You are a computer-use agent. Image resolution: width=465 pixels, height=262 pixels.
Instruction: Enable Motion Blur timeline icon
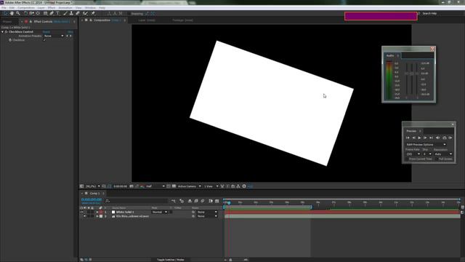coord(203,201)
